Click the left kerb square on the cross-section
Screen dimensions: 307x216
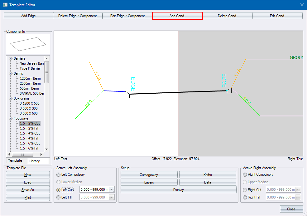pos(127,95)
